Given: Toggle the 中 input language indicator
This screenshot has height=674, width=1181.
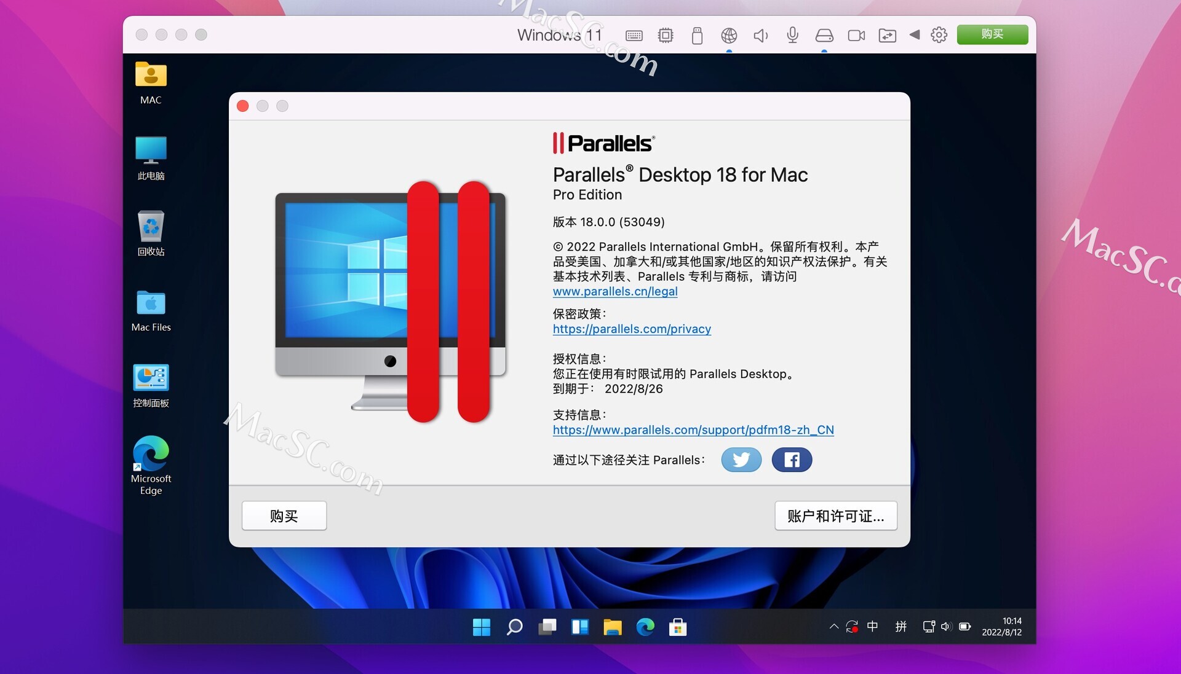Looking at the screenshot, I should (873, 627).
